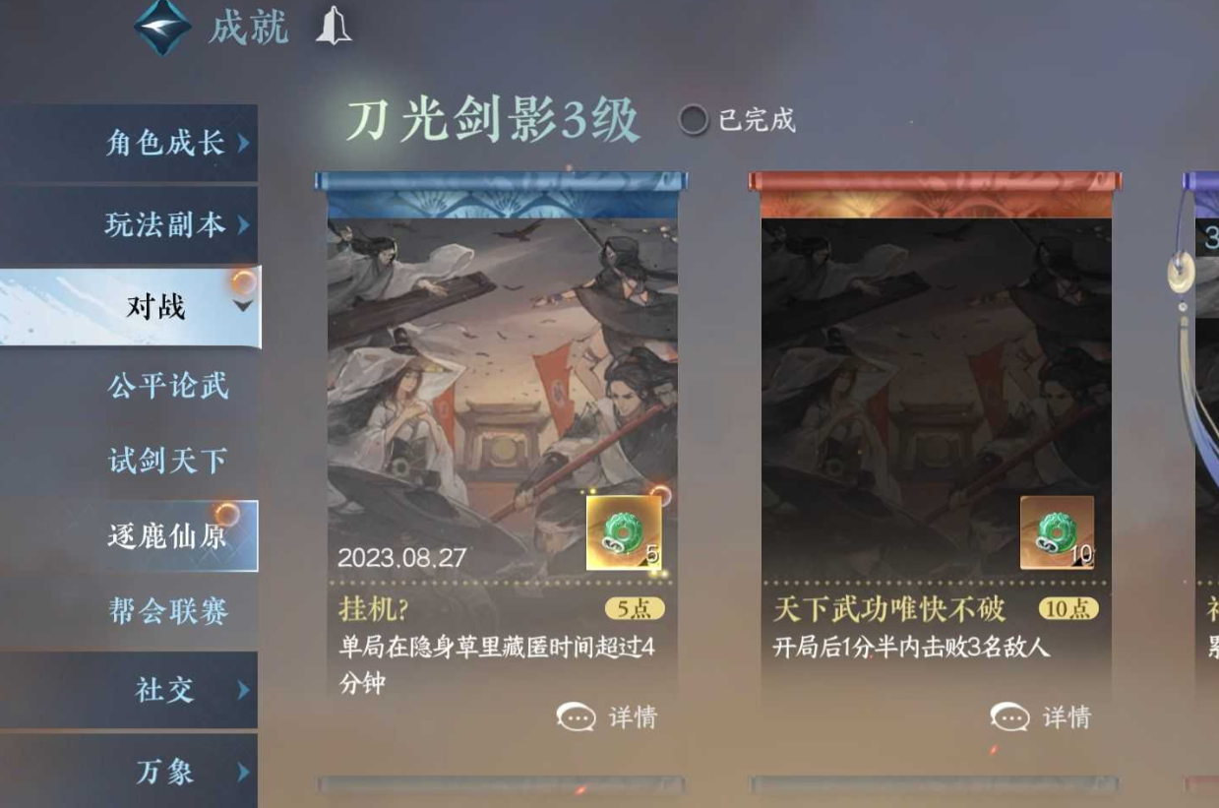Click the 10点 points badge
This screenshot has height=808, width=1219.
point(1068,609)
